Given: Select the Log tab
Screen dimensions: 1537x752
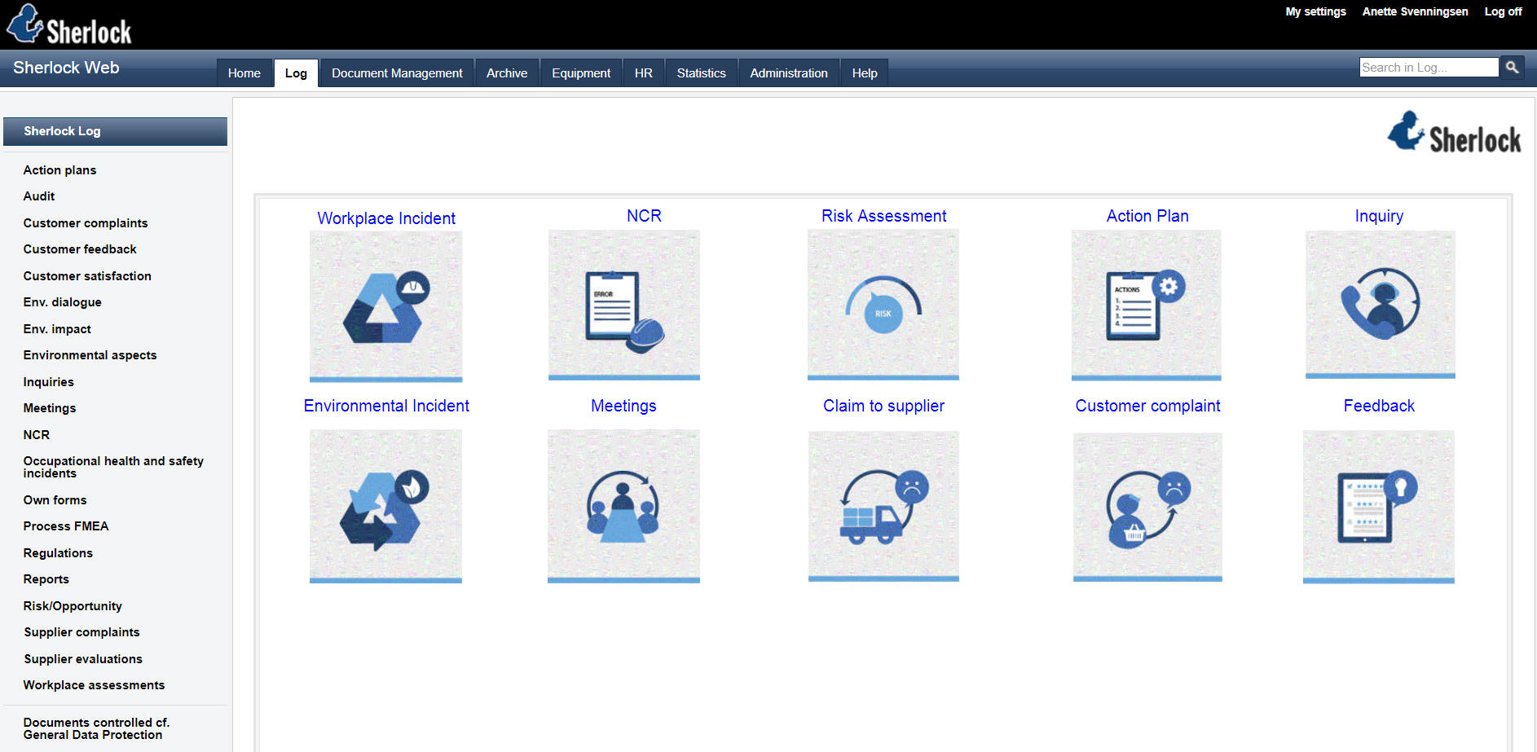Looking at the screenshot, I should [296, 73].
